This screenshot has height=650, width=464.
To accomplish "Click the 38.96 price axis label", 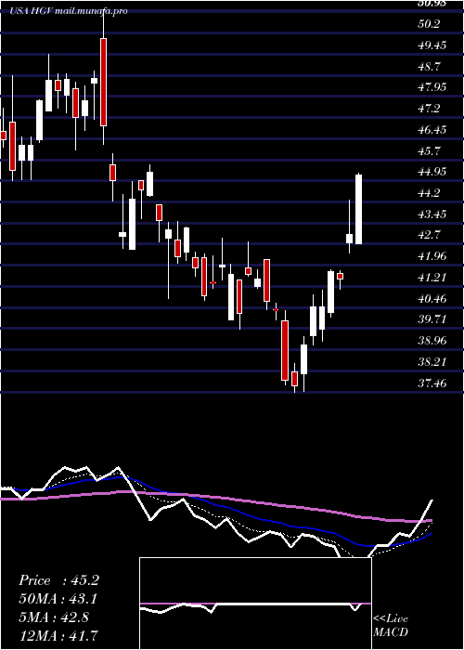I will 432,341.
